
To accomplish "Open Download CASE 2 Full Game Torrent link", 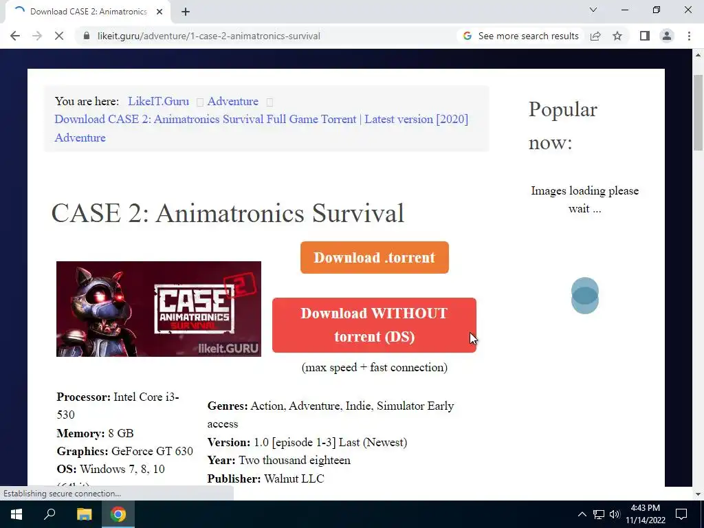I will [x=261, y=119].
